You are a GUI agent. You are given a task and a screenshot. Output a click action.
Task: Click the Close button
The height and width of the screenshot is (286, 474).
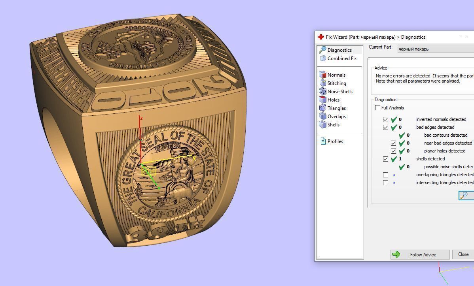(x=463, y=254)
